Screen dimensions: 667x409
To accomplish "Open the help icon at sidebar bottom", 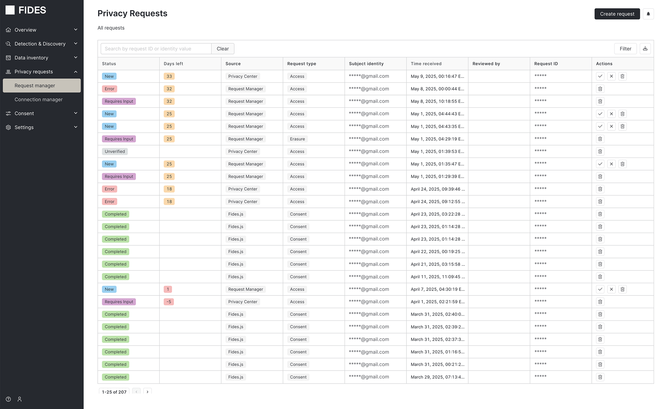I will pyautogui.click(x=8, y=399).
